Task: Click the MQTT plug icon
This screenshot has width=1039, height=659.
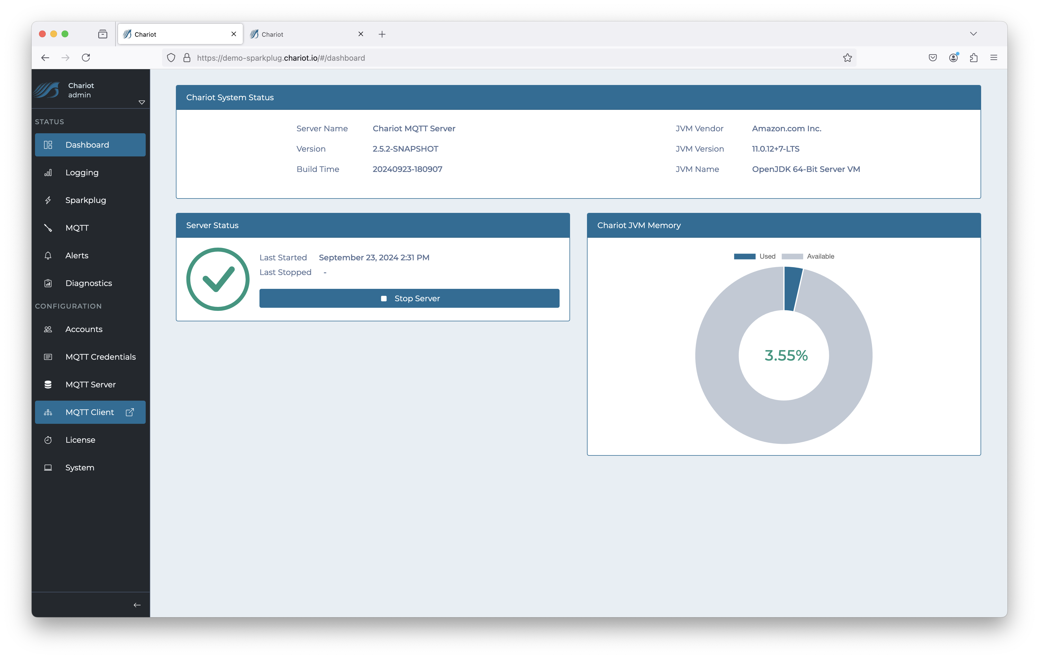Action: [x=48, y=228]
